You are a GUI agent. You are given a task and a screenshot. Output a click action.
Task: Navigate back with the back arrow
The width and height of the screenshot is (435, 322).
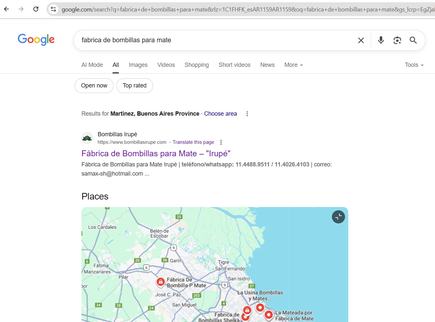(x=6, y=9)
